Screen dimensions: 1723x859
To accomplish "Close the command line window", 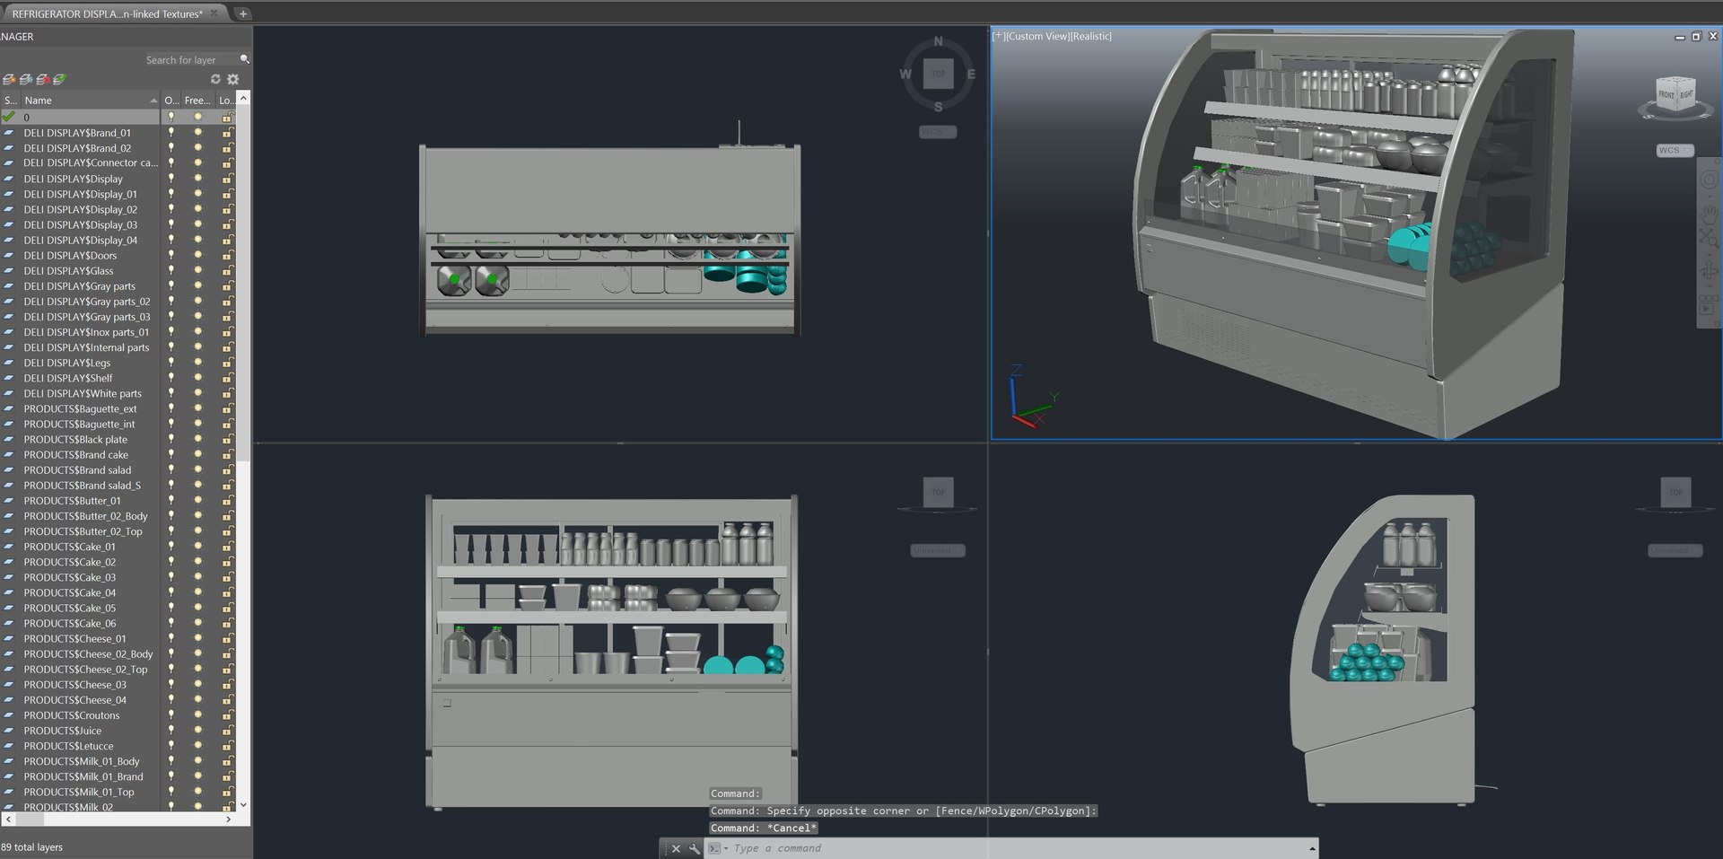I will 677,848.
